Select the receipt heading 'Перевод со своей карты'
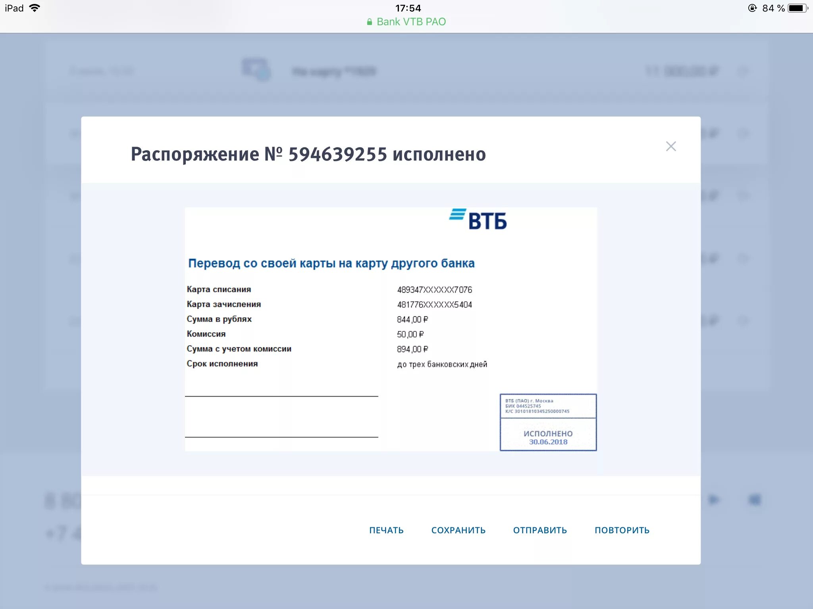 [x=331, y=263]
